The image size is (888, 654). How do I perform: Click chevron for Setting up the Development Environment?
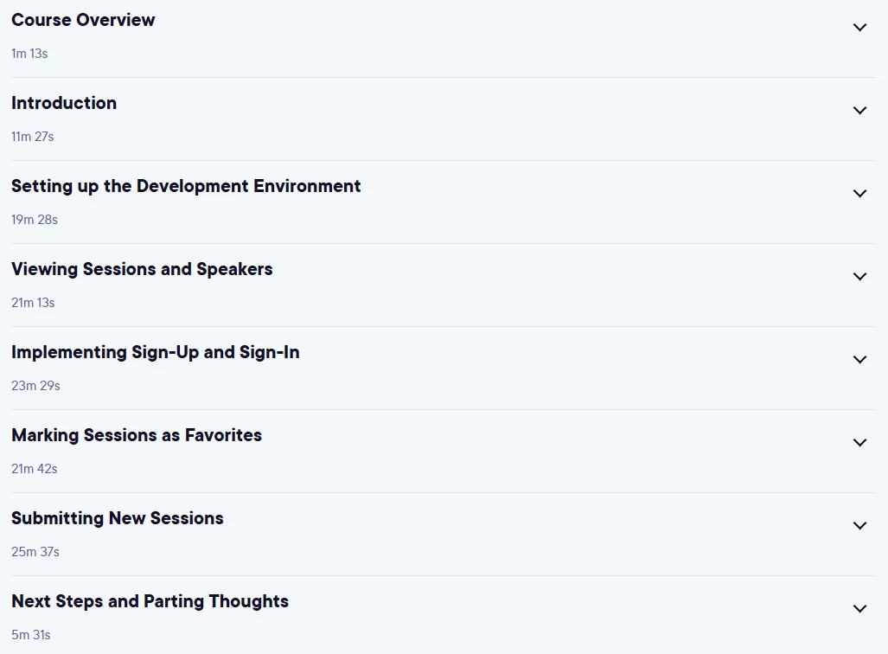click(x=859, y=193)
